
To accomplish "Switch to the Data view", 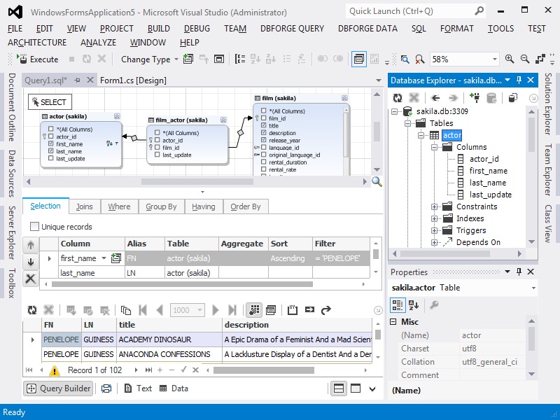I will [x=174, y=388].
